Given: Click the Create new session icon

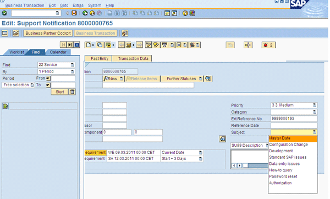Looking at the screenshot, I should [167, 13].
